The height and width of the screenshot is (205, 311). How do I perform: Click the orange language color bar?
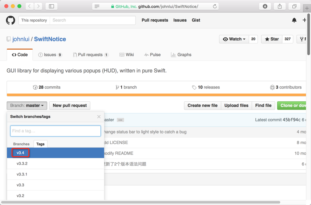tap(155, 95)
